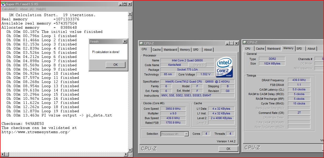Viewport: 324px width, 158px height.
Task: Click the Core Speed value 3950.9 MHz
Action: point(173,109)
